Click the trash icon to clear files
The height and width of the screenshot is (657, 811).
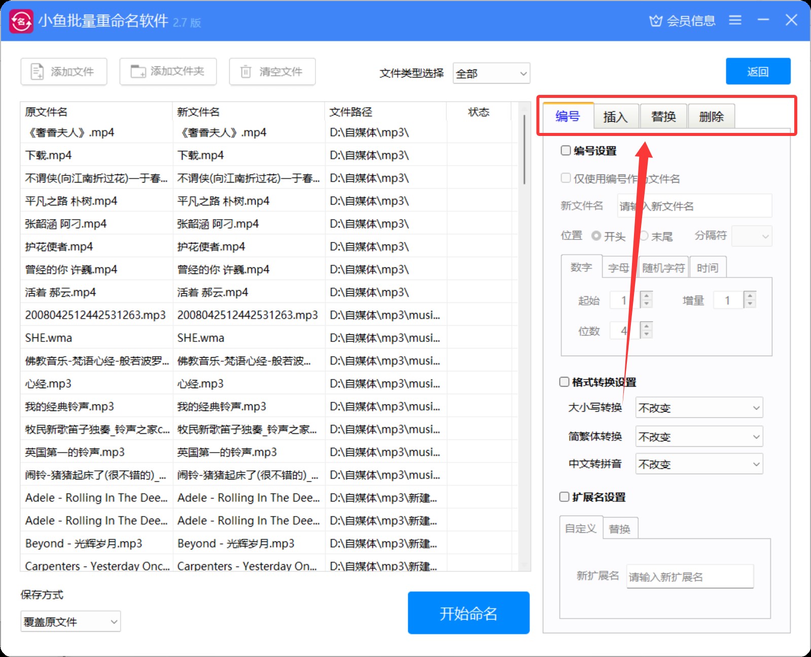245,72
